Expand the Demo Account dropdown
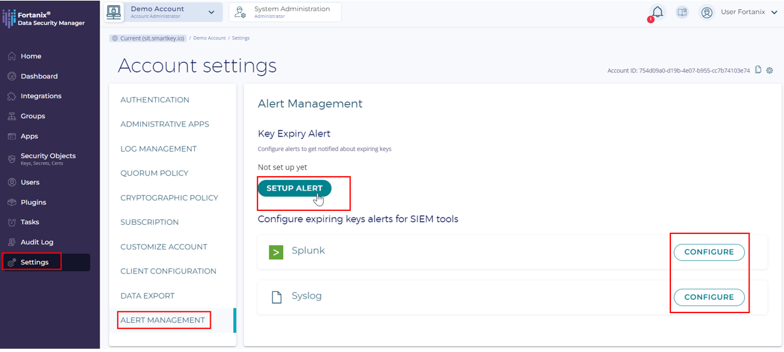 [211, 12]
